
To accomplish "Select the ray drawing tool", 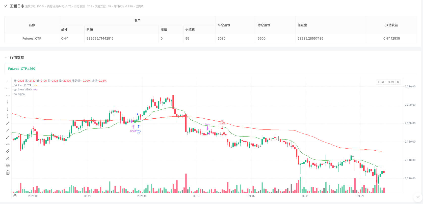I will pos(8,130).
